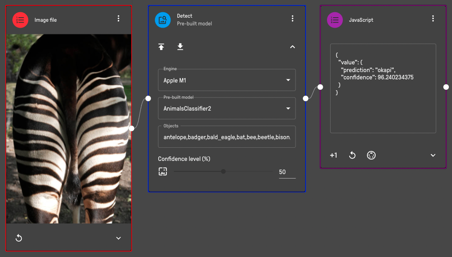Expand the Image file node bottom chevron
This screenshot has width=452, height=257.
tap(118, 238)
